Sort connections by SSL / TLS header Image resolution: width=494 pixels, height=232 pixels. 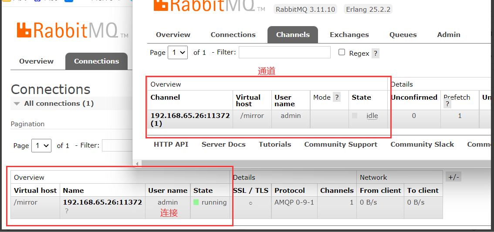(x=251, y=191)
